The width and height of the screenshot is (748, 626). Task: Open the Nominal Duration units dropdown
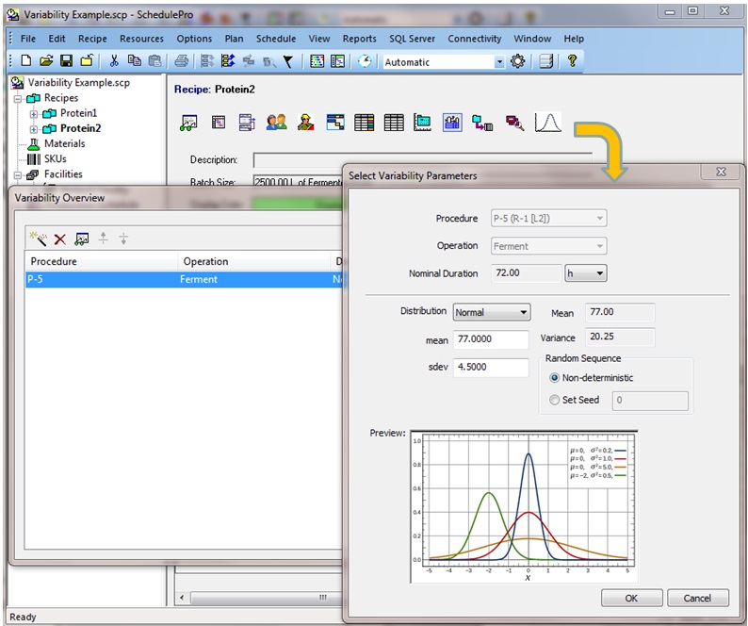click(x=585, y=273)
